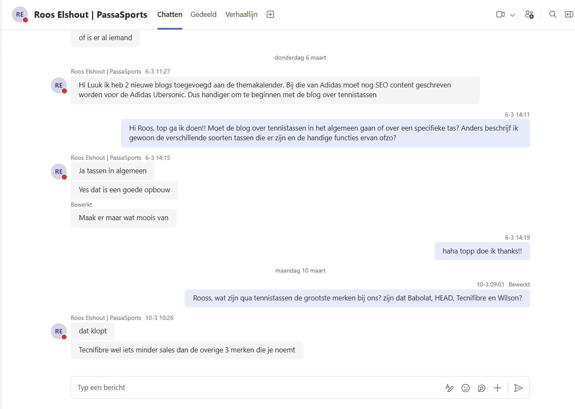Switch to the Gedeeld tab
Image resolution: width=575 pixels, height=409 pixels.
tap(203, 14)
